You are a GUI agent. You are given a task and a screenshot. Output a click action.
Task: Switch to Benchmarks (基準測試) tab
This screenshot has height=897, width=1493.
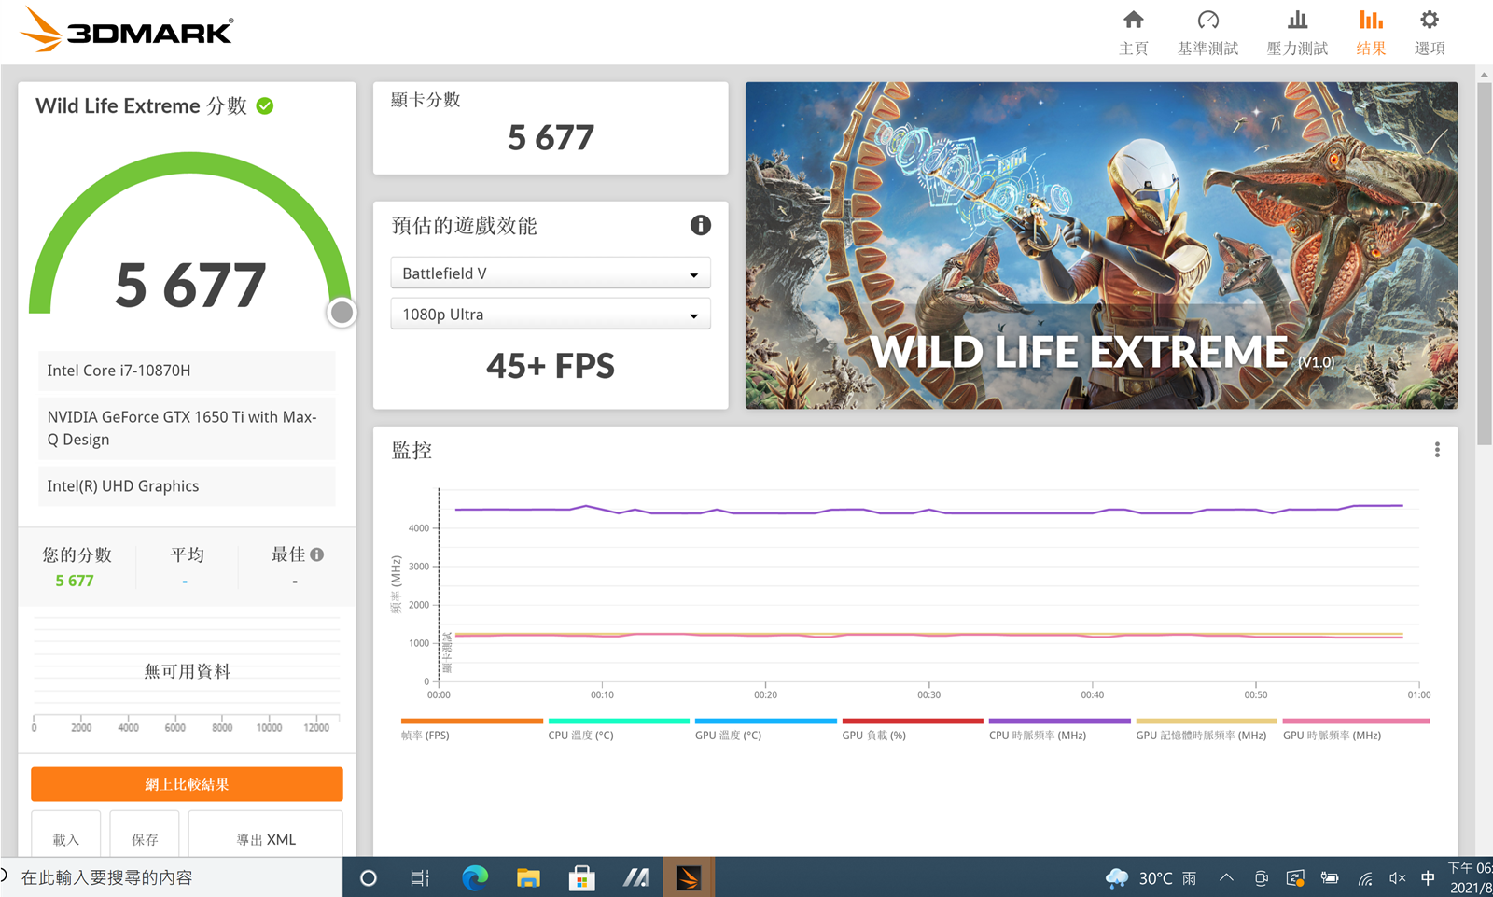tap(1207, 32)
